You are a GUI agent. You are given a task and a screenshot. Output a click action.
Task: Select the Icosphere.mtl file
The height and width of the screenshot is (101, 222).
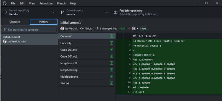point(87,63)
